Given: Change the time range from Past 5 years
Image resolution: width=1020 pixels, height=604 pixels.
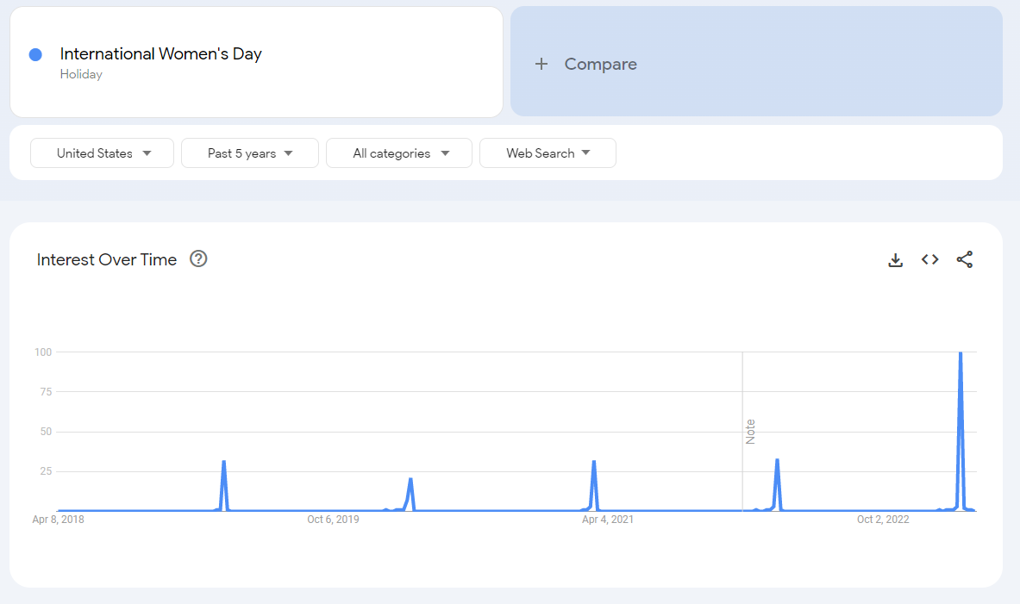Looking at the screenshot, I should (x=250, y=153).
